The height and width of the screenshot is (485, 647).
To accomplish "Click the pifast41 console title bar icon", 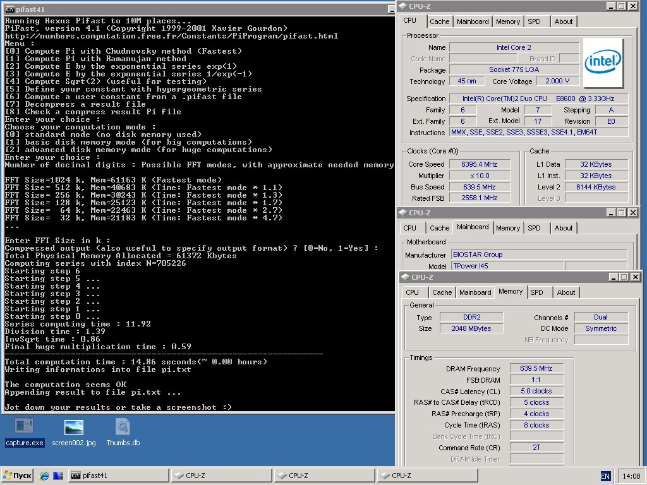I will point(10,9).
